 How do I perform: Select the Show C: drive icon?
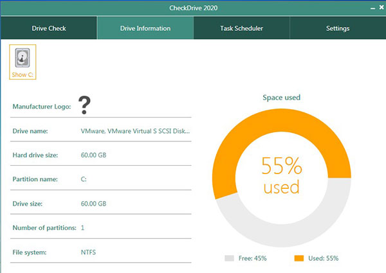pyautogui.click(x=23, y=62)
